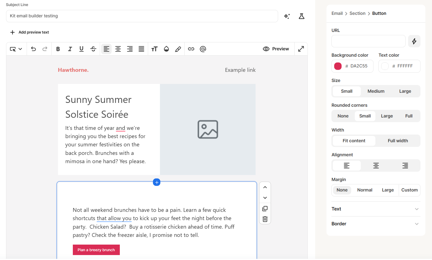Set margin to None
This screenshot has width=432, height=260.
[x=342, y=190]
